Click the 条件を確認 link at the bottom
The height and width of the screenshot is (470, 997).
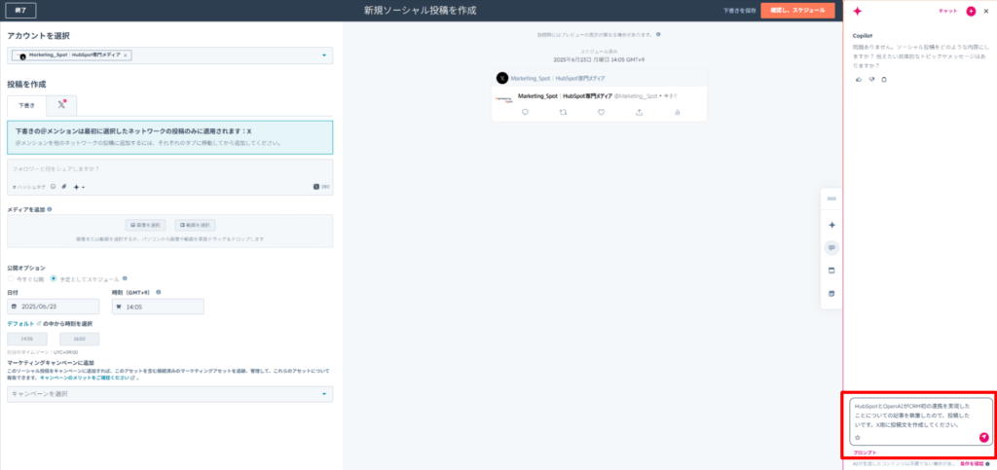coord(972,464)
